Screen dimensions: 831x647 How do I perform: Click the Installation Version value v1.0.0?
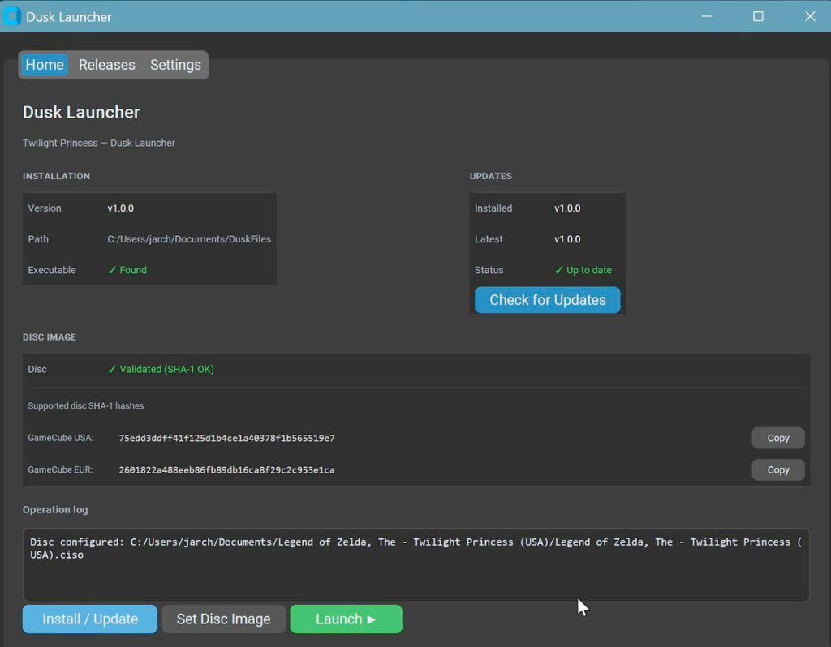120,208
